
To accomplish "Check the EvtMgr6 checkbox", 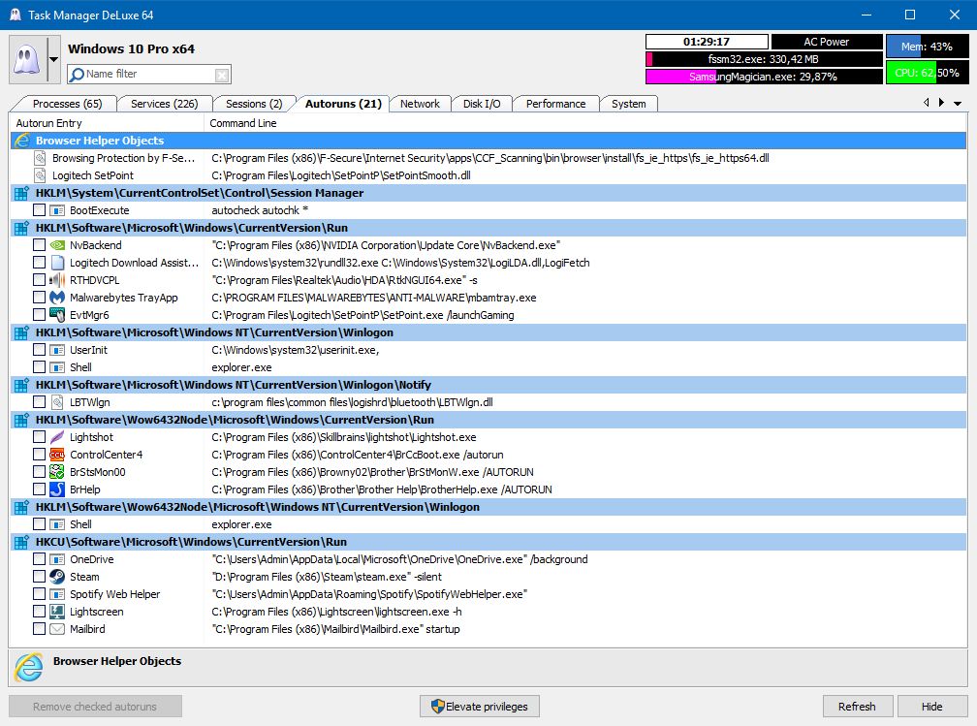I will (39, 315).
